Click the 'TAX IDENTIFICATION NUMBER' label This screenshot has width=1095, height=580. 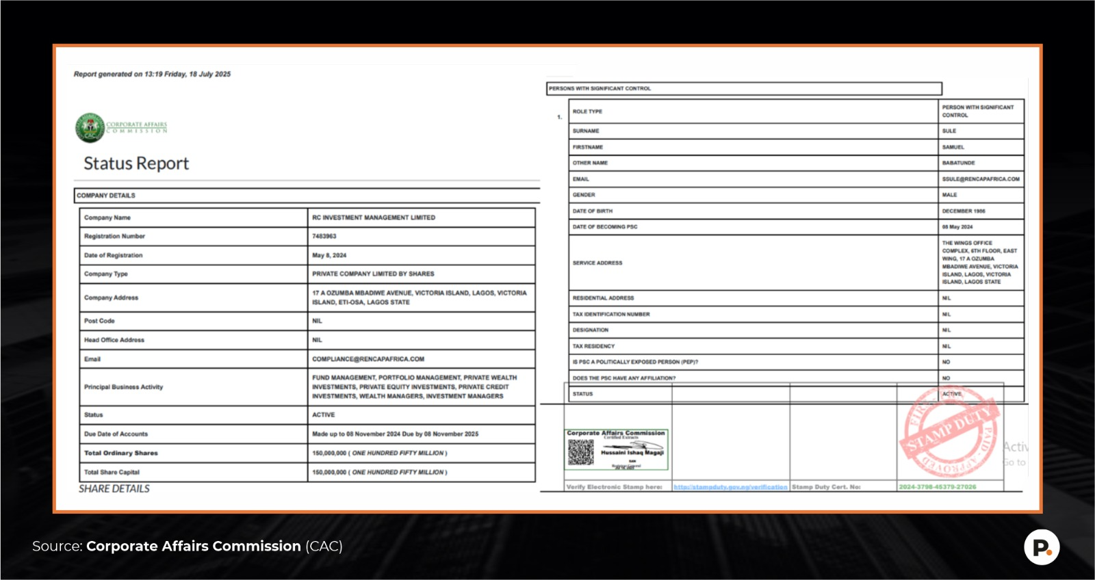pos(611,315)
